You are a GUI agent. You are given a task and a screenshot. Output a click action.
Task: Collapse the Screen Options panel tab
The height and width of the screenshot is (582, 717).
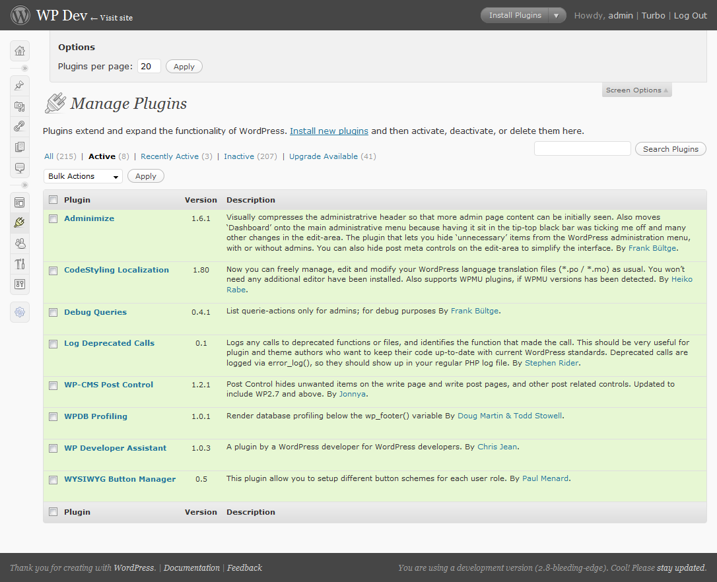(x=637, y=90)
